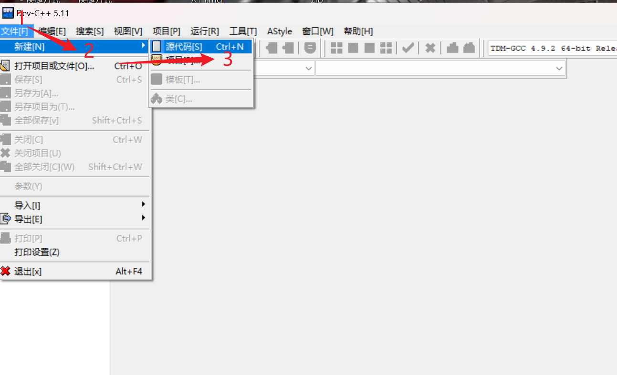Click the first left-arrow page toolbar icon
The height and width of the screenshot is (375, 617).
[x=272, y=48]
